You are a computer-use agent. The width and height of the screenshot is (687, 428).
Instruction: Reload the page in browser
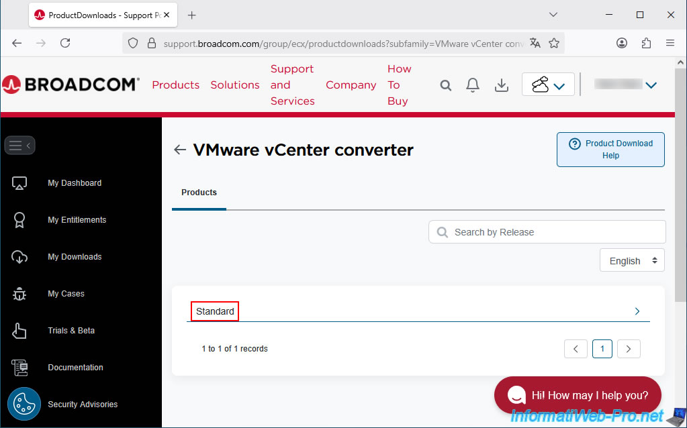(x=65, y=43)
